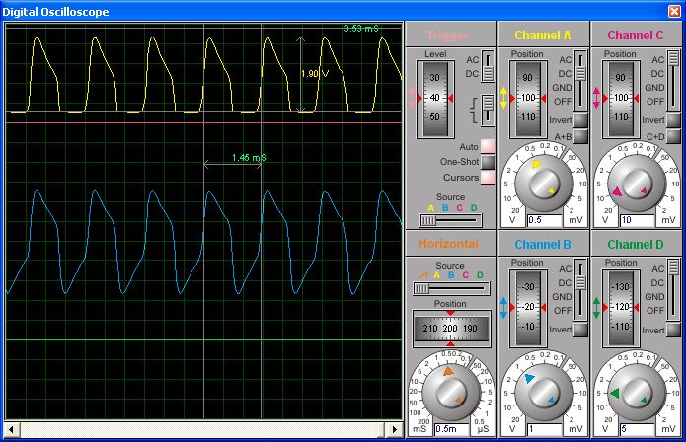Click the 1.45 mS cursor measurement

pyautogui.click(x=249, y=158)
